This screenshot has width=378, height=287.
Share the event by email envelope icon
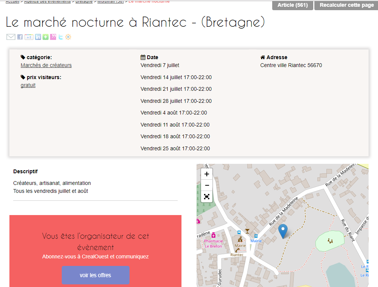pos(11,37)
